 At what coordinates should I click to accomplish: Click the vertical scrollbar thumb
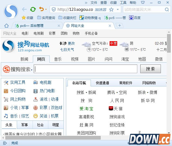pyautogui.click(x=169, y=44)
